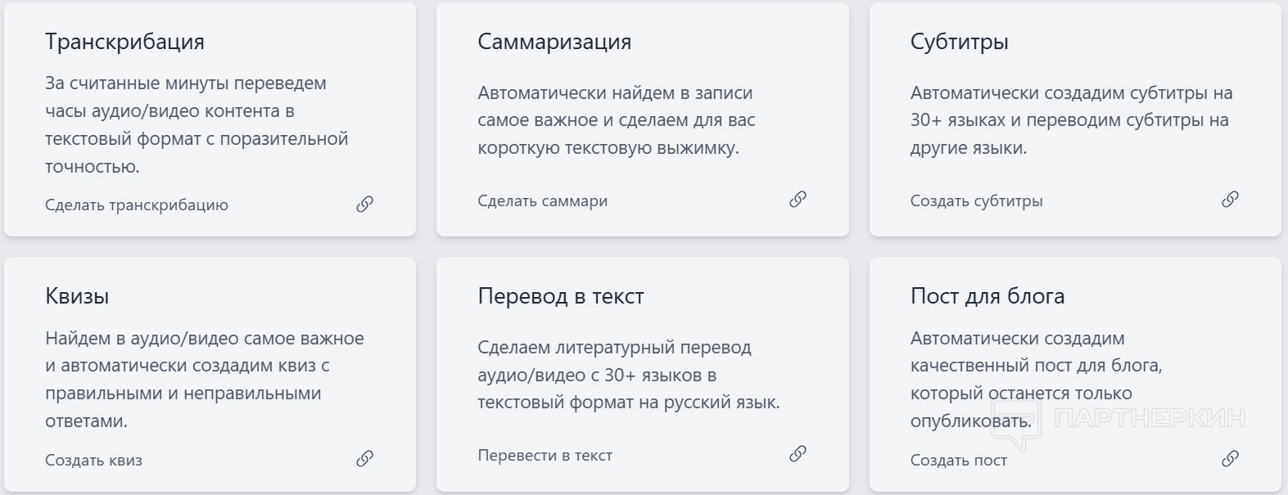Click the 'Пост для блога' card title
1288x495 pixels.
(x=987, y=296)
